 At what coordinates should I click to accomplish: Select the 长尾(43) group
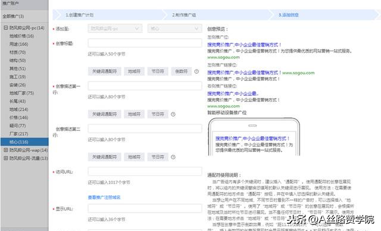[17, 101]
